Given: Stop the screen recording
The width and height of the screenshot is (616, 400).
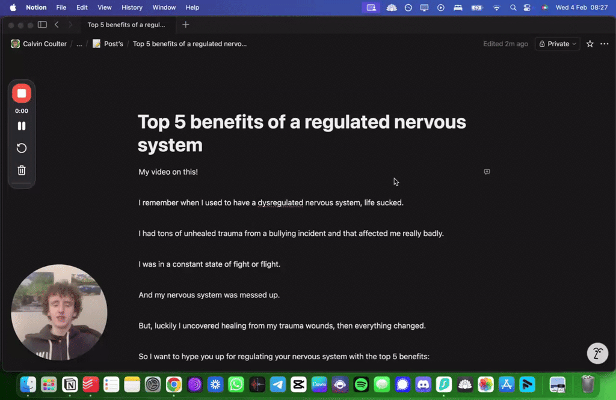Looking at the screenshot, I should [x=22, y=93].
